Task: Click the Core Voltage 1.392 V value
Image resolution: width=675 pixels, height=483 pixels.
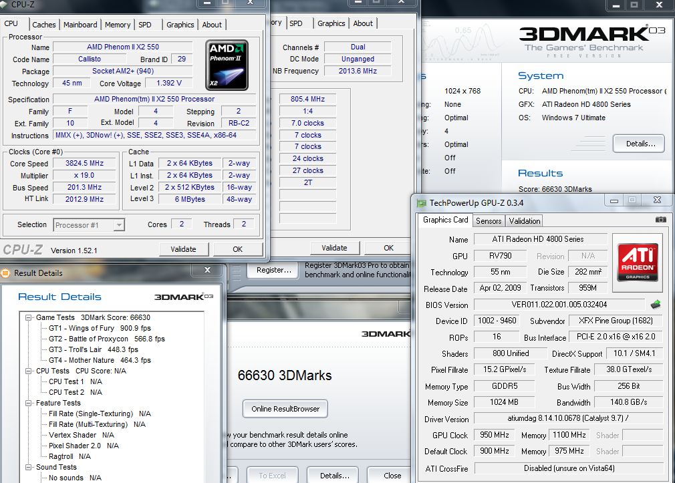Action: click(x=168, y=83)
